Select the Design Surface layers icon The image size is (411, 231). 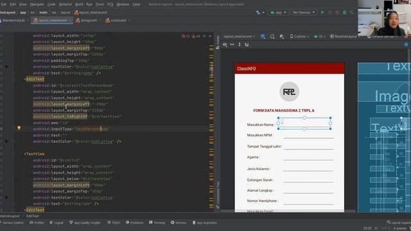[x=263, y=37]
